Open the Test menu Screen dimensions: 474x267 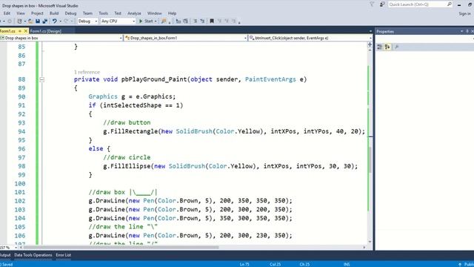[x=118, y=13]
